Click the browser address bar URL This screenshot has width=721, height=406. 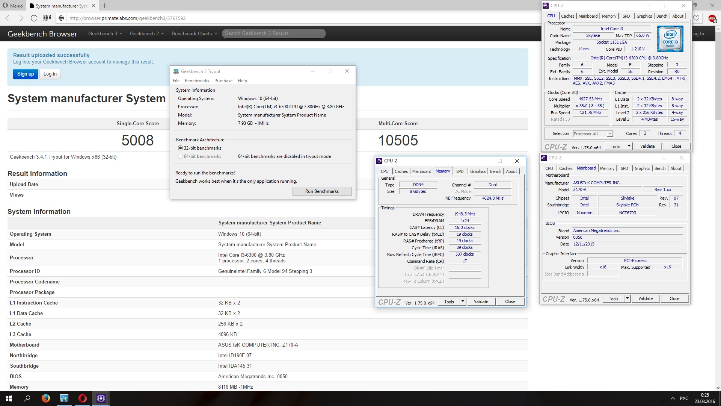pos(128,18)
